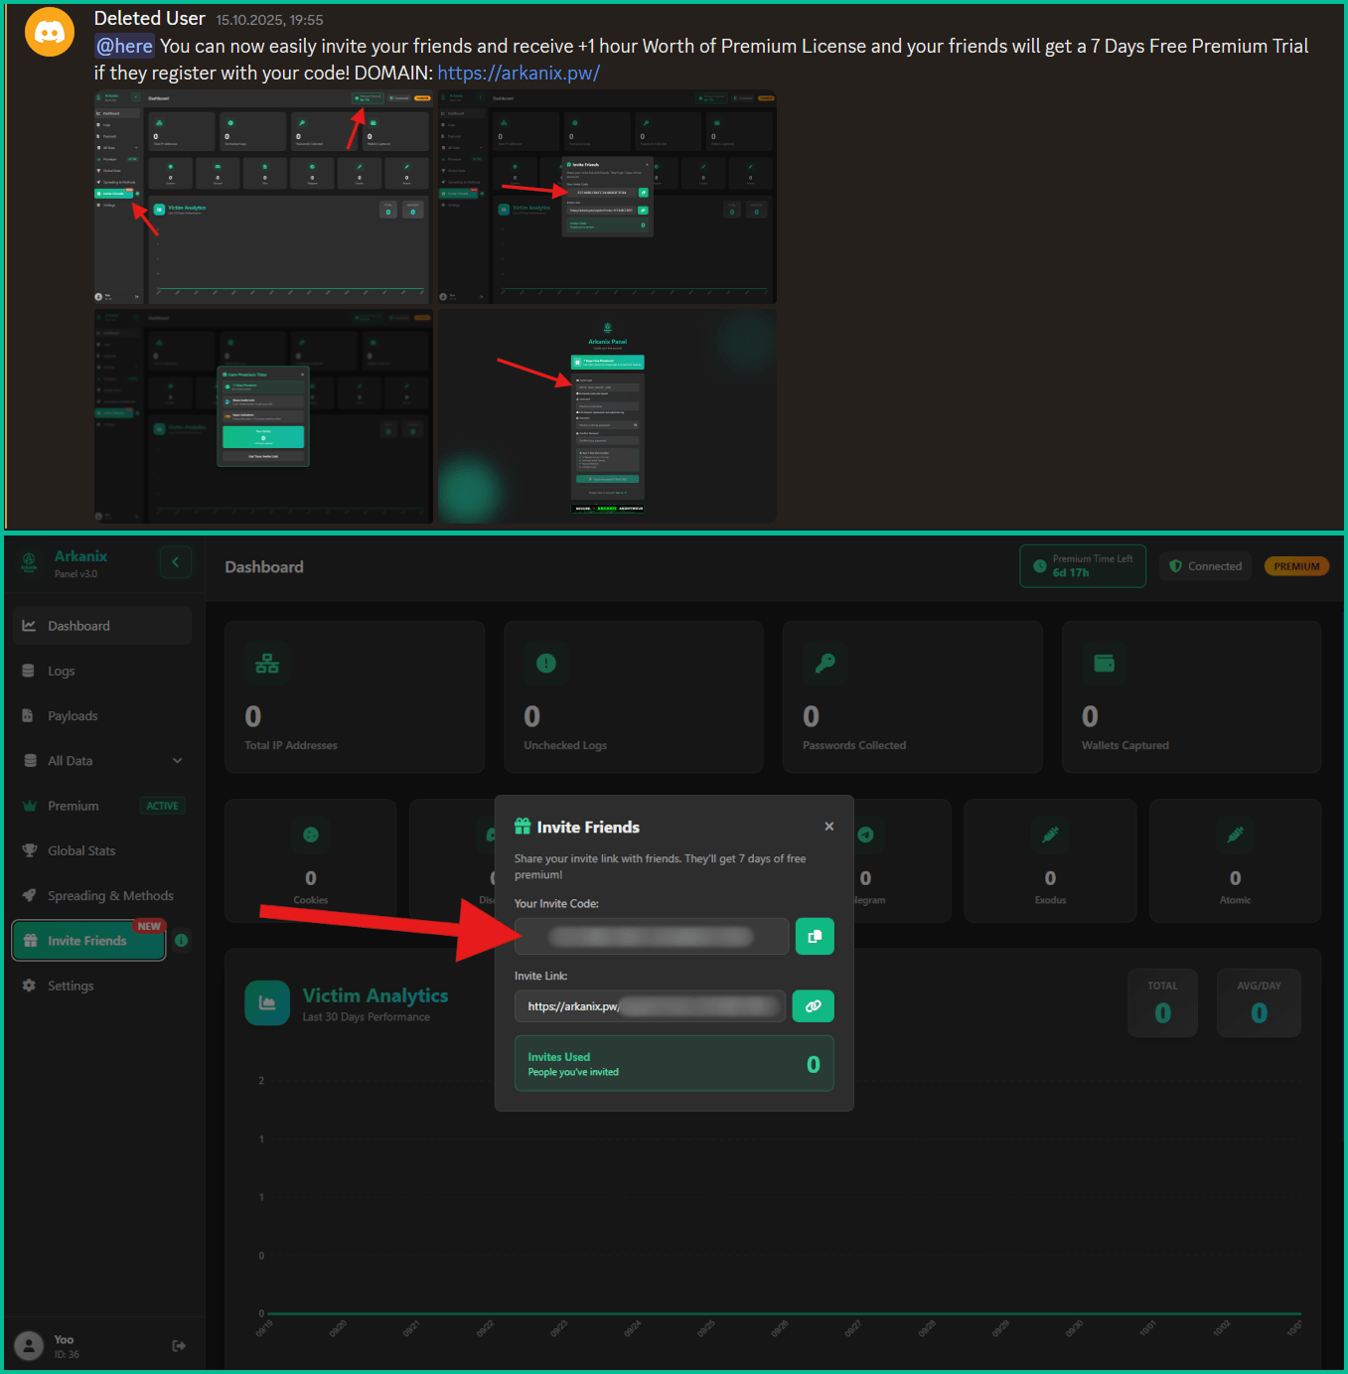Click the Premium crown icon in the sidebar
This screenshot has width=1348, height=1374.
[30, 806]
